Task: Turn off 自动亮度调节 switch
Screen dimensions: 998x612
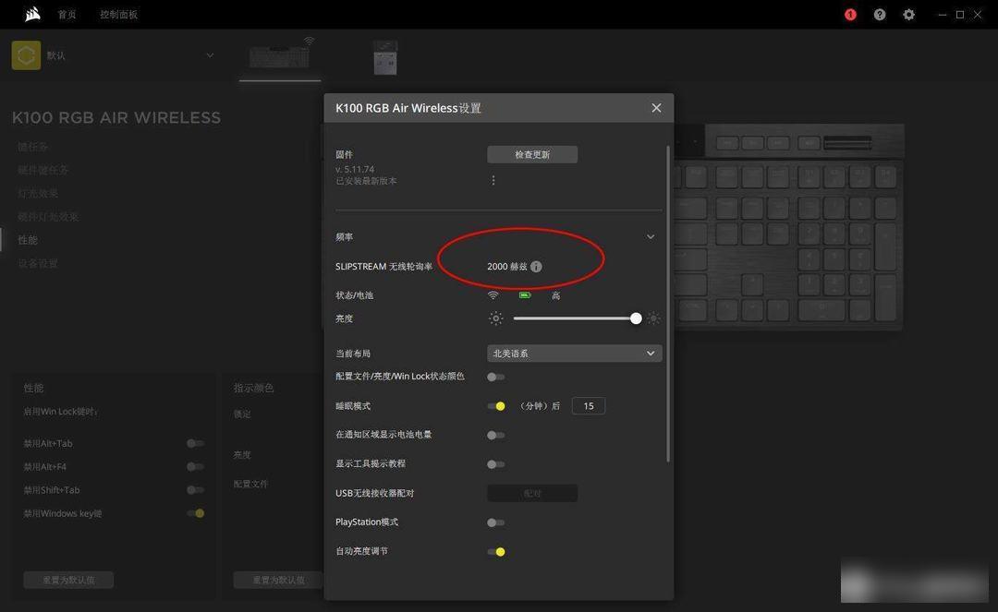Action: [496, 552]
